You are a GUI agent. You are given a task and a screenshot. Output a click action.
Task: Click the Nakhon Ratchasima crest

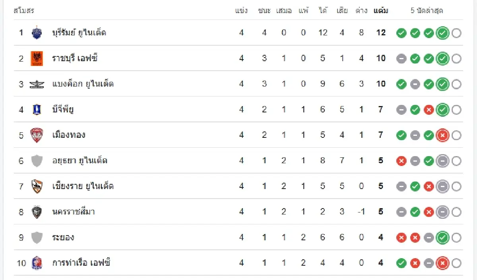[37, 212]
